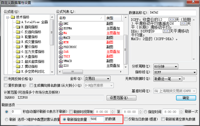Adjust the DEA period 9 spinner
Image resolution: width=200 pixels, height=126 pixels.
point(166,31)
